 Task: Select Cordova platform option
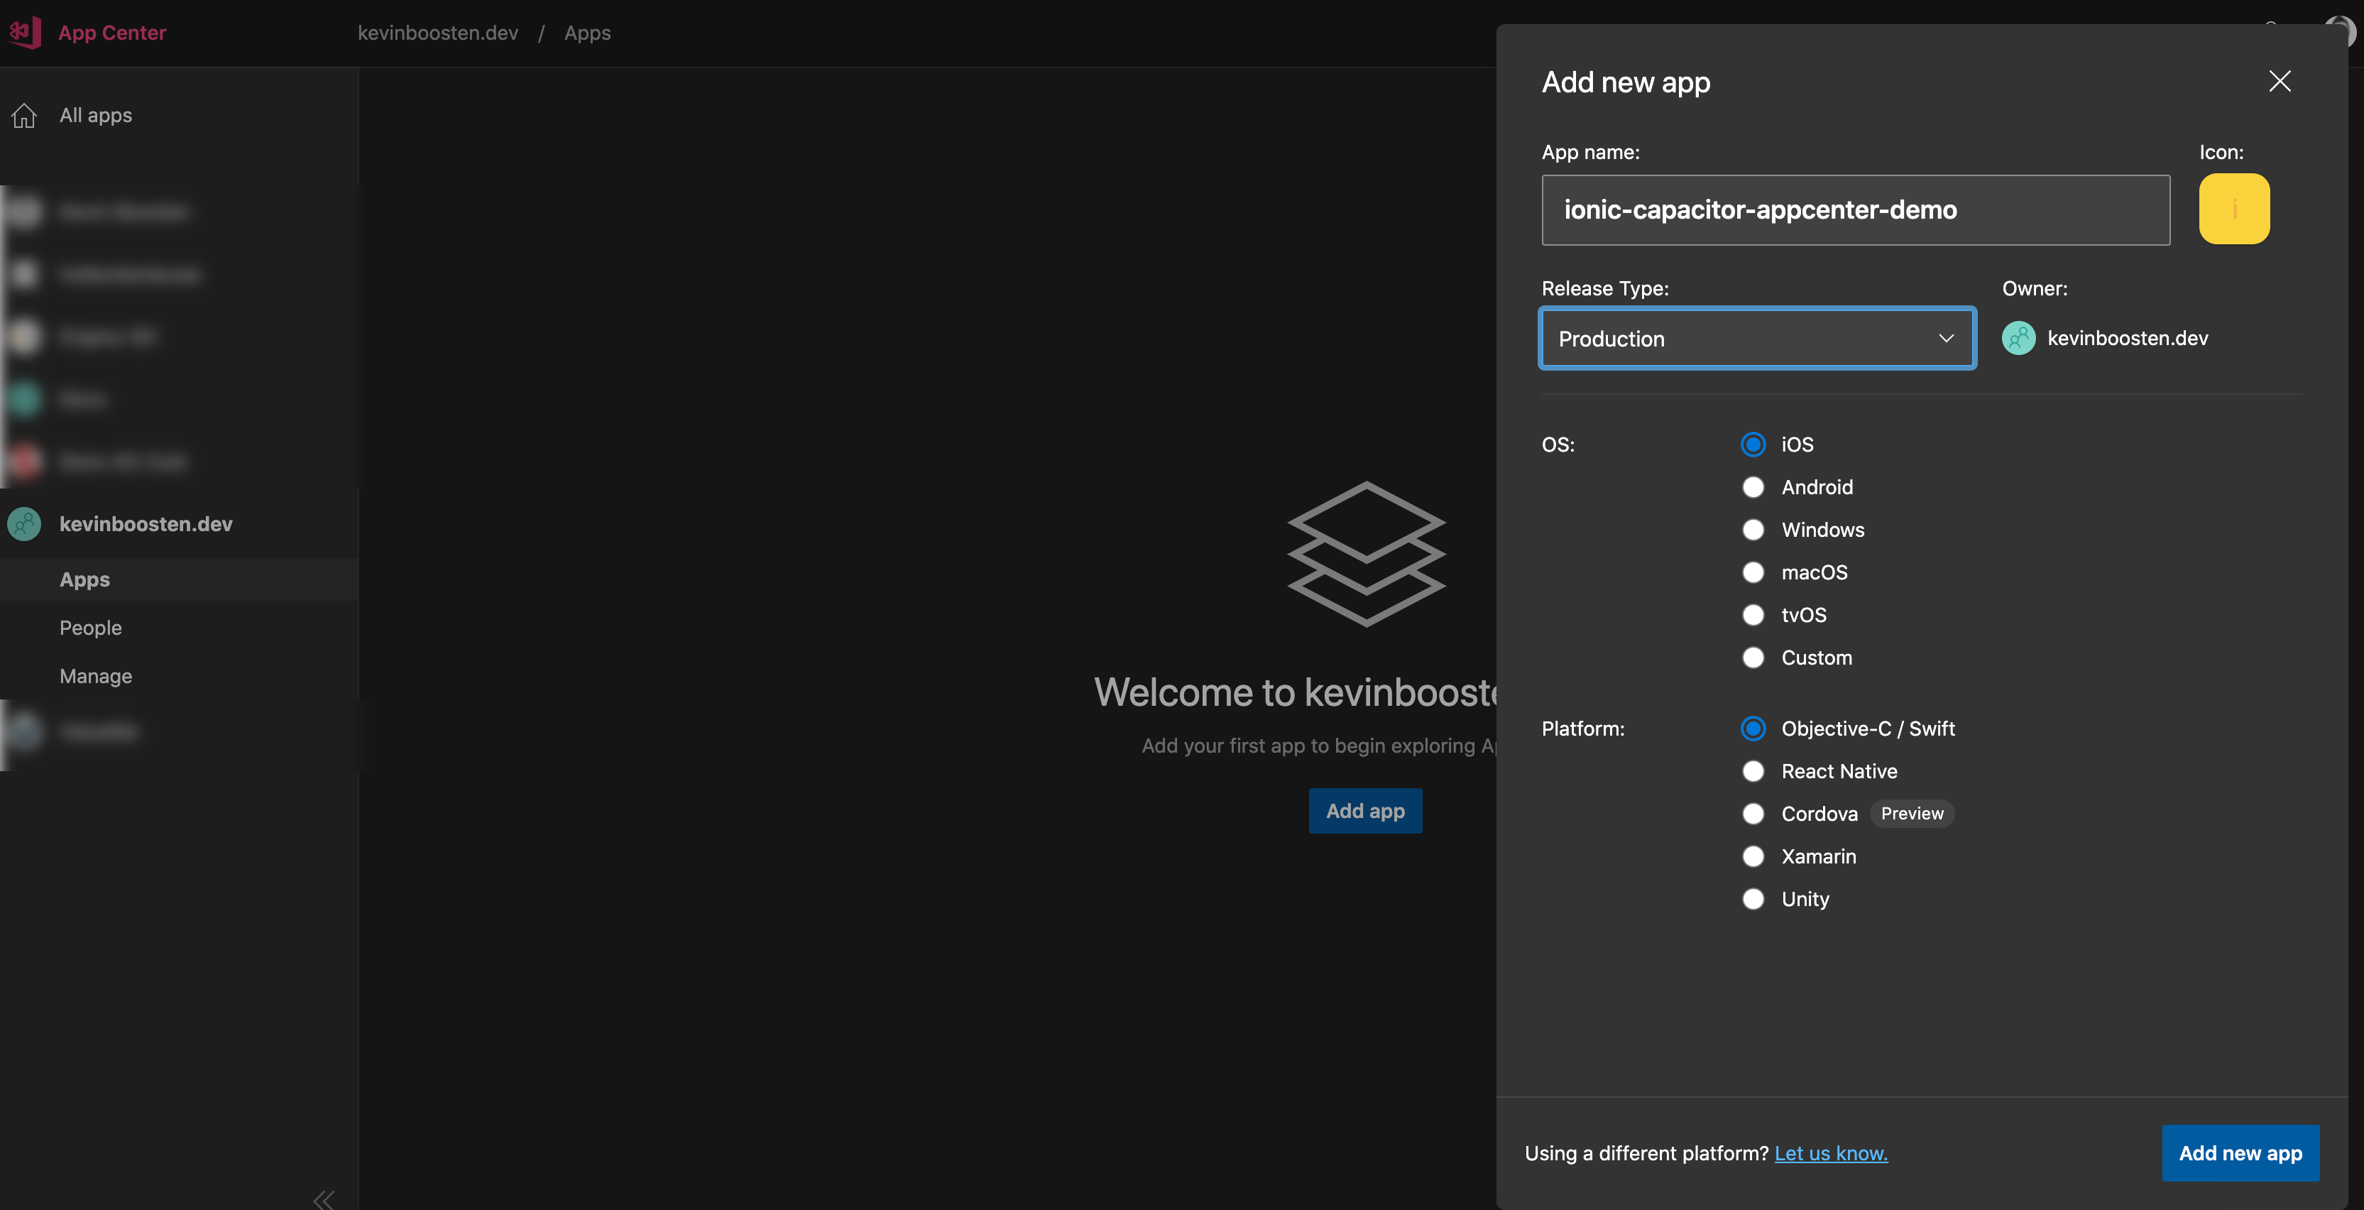click(x=1753, y=814)
